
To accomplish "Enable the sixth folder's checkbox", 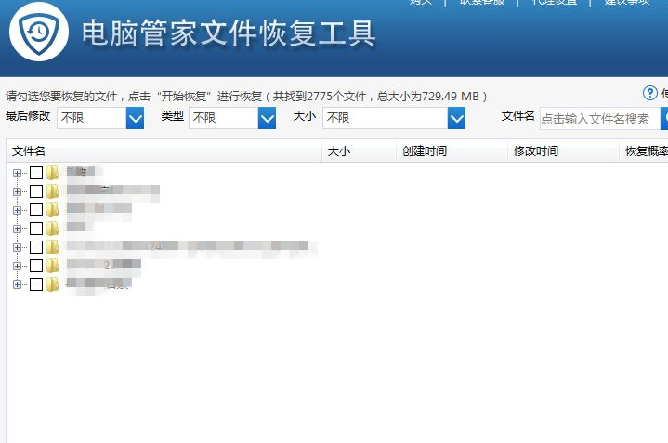I will pyautogui.click(x=36, y=266).
